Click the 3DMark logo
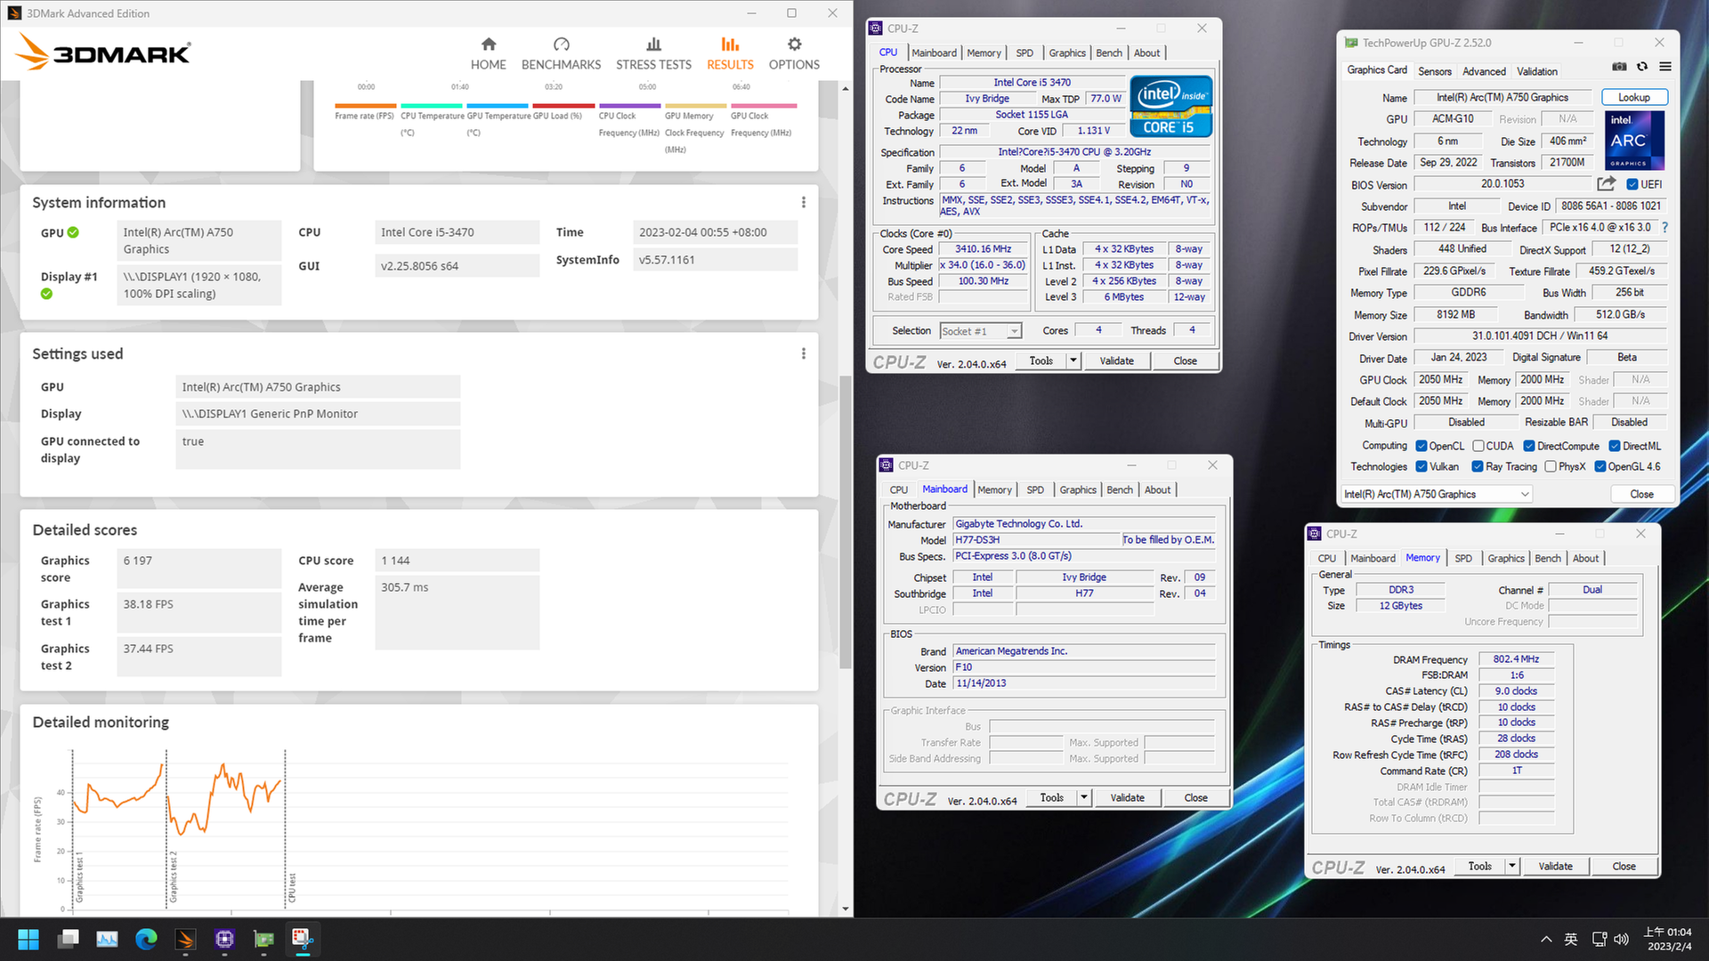Viewport: 1709px width, 961px height. pyautogui.click(x=103, y=52)
